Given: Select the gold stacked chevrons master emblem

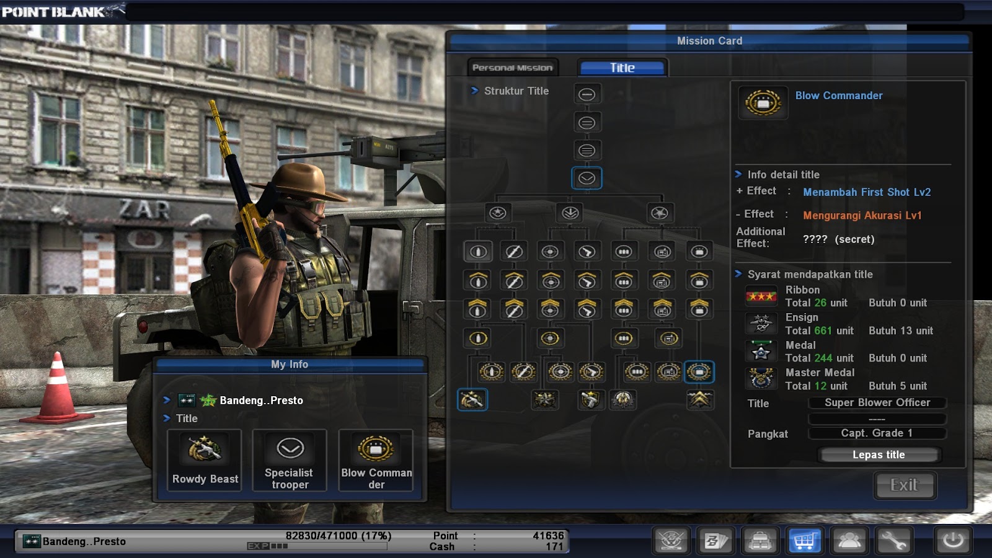Looking at the screenshot, I should (x=700, y=400).
